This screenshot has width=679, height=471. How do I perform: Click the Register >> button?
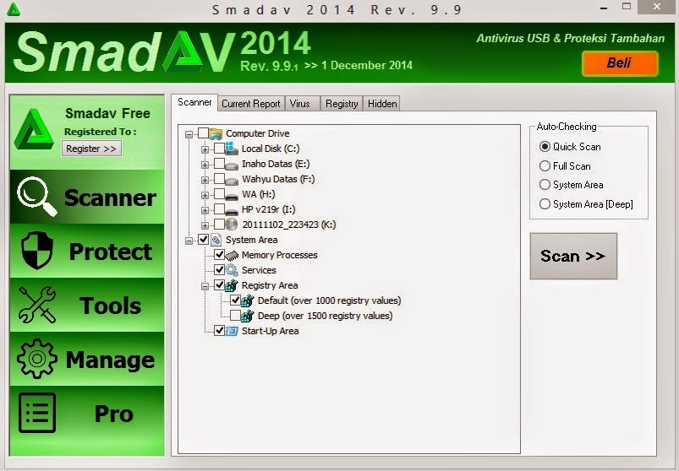click(91, 149)
